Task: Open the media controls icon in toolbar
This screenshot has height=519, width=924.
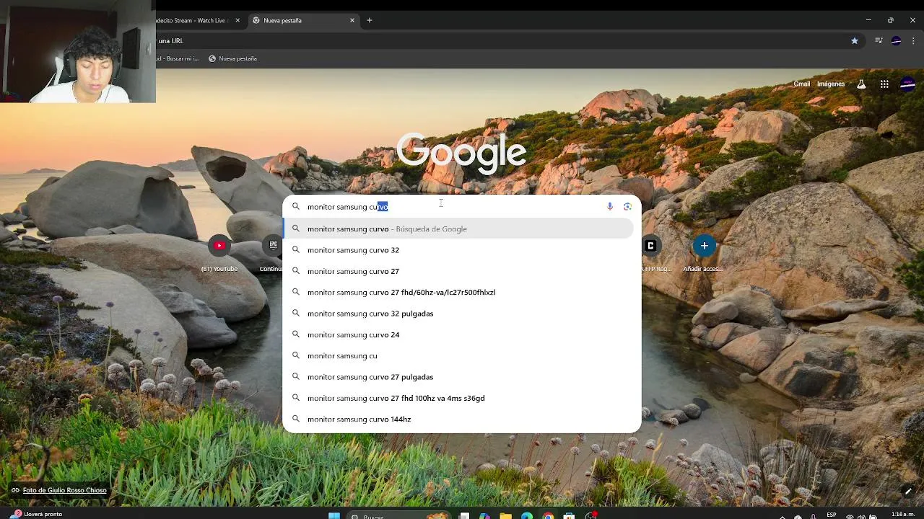Action: 879,41
